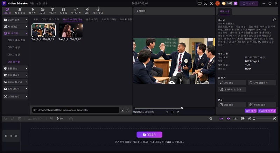This screenshot has width=280, height=153.
Task: Expand the 영상 향상기 section
Action: [x=16, y=75]
